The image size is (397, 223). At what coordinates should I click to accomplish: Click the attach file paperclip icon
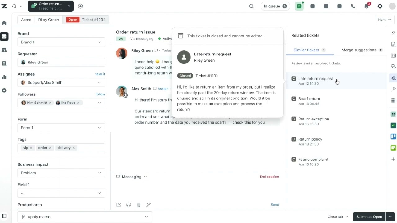[139, 205]
